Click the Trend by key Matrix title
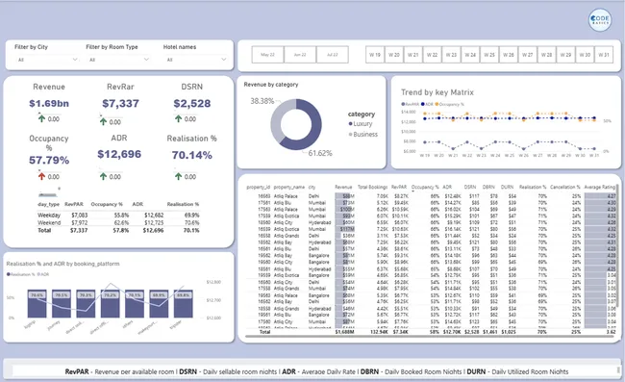Image resolution: width=625 pixels, height=382 pixels. (437, 92)
